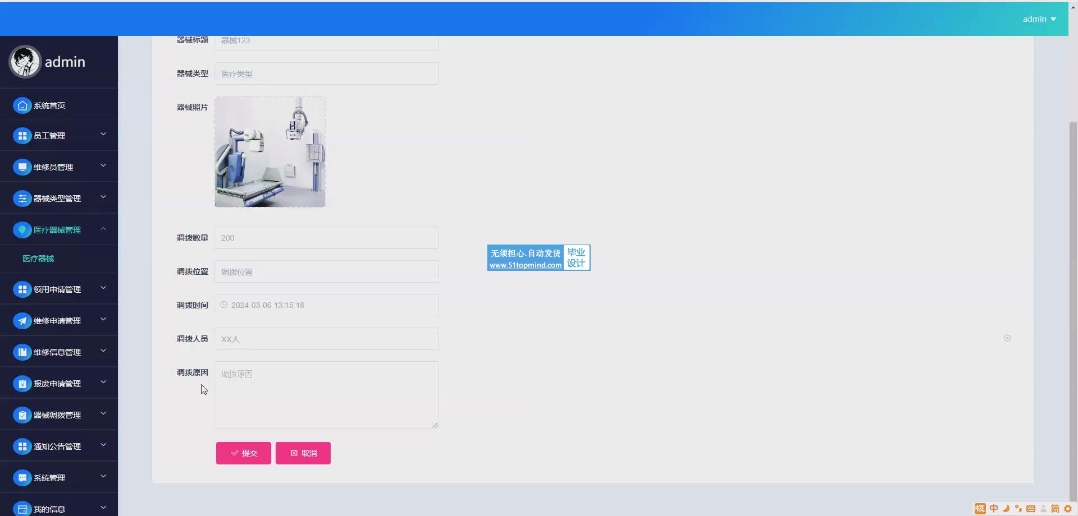
Task: Click the circled-x icon near right edge
Action: (1007, 338)
